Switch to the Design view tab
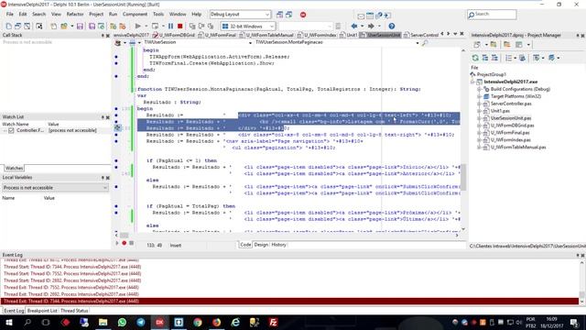This screenshot has width=586, height=330. coord(261,245)
